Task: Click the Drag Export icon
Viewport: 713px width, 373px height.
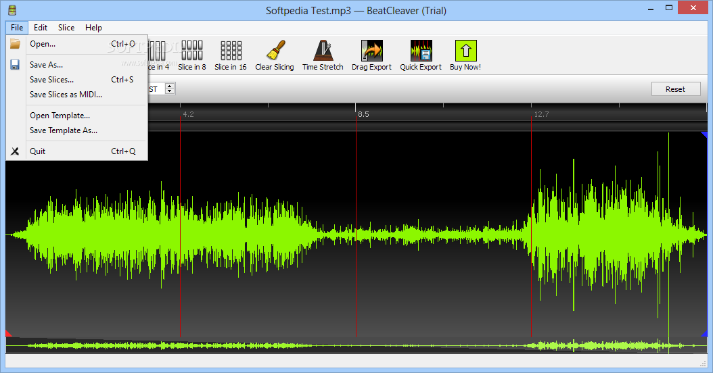Action: pyautogui.click(x=372, y=50)
